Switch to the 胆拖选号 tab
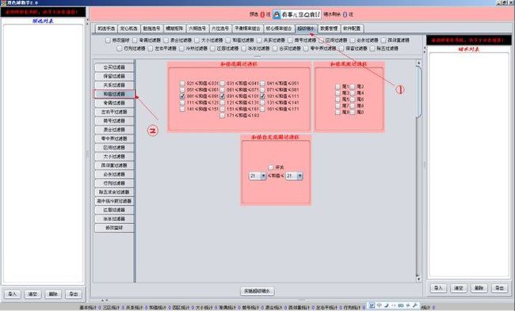The height and width of the screenshot is (311, 515). click(x=151, y=28)
